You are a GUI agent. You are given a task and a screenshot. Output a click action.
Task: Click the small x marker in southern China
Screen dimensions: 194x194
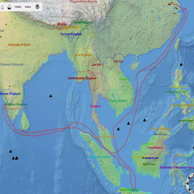click(x=130, y=39)
